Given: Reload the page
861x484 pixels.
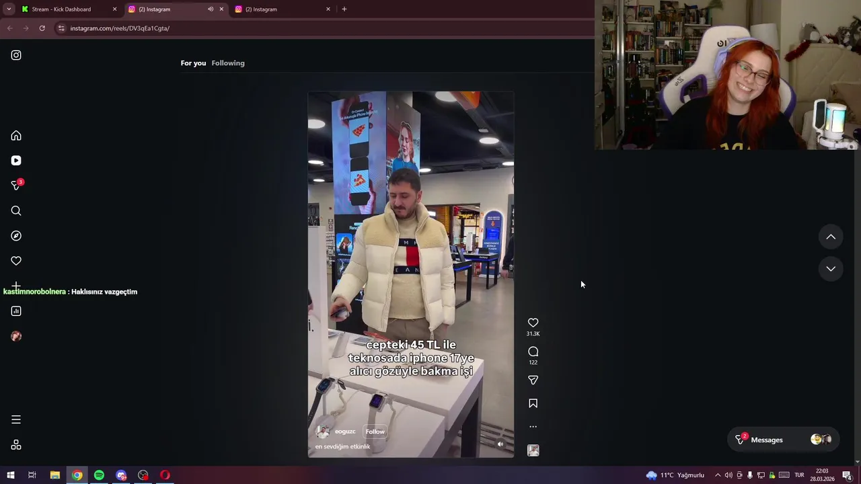Looking at the screenshot, I should (42, 28).
